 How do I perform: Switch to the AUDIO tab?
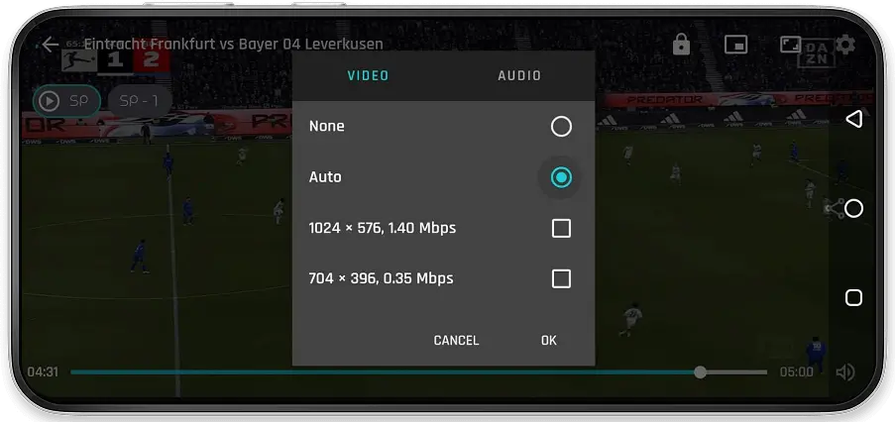coord(519,76)
